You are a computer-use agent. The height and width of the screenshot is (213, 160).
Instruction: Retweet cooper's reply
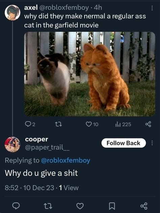click(x=48, y=206)
